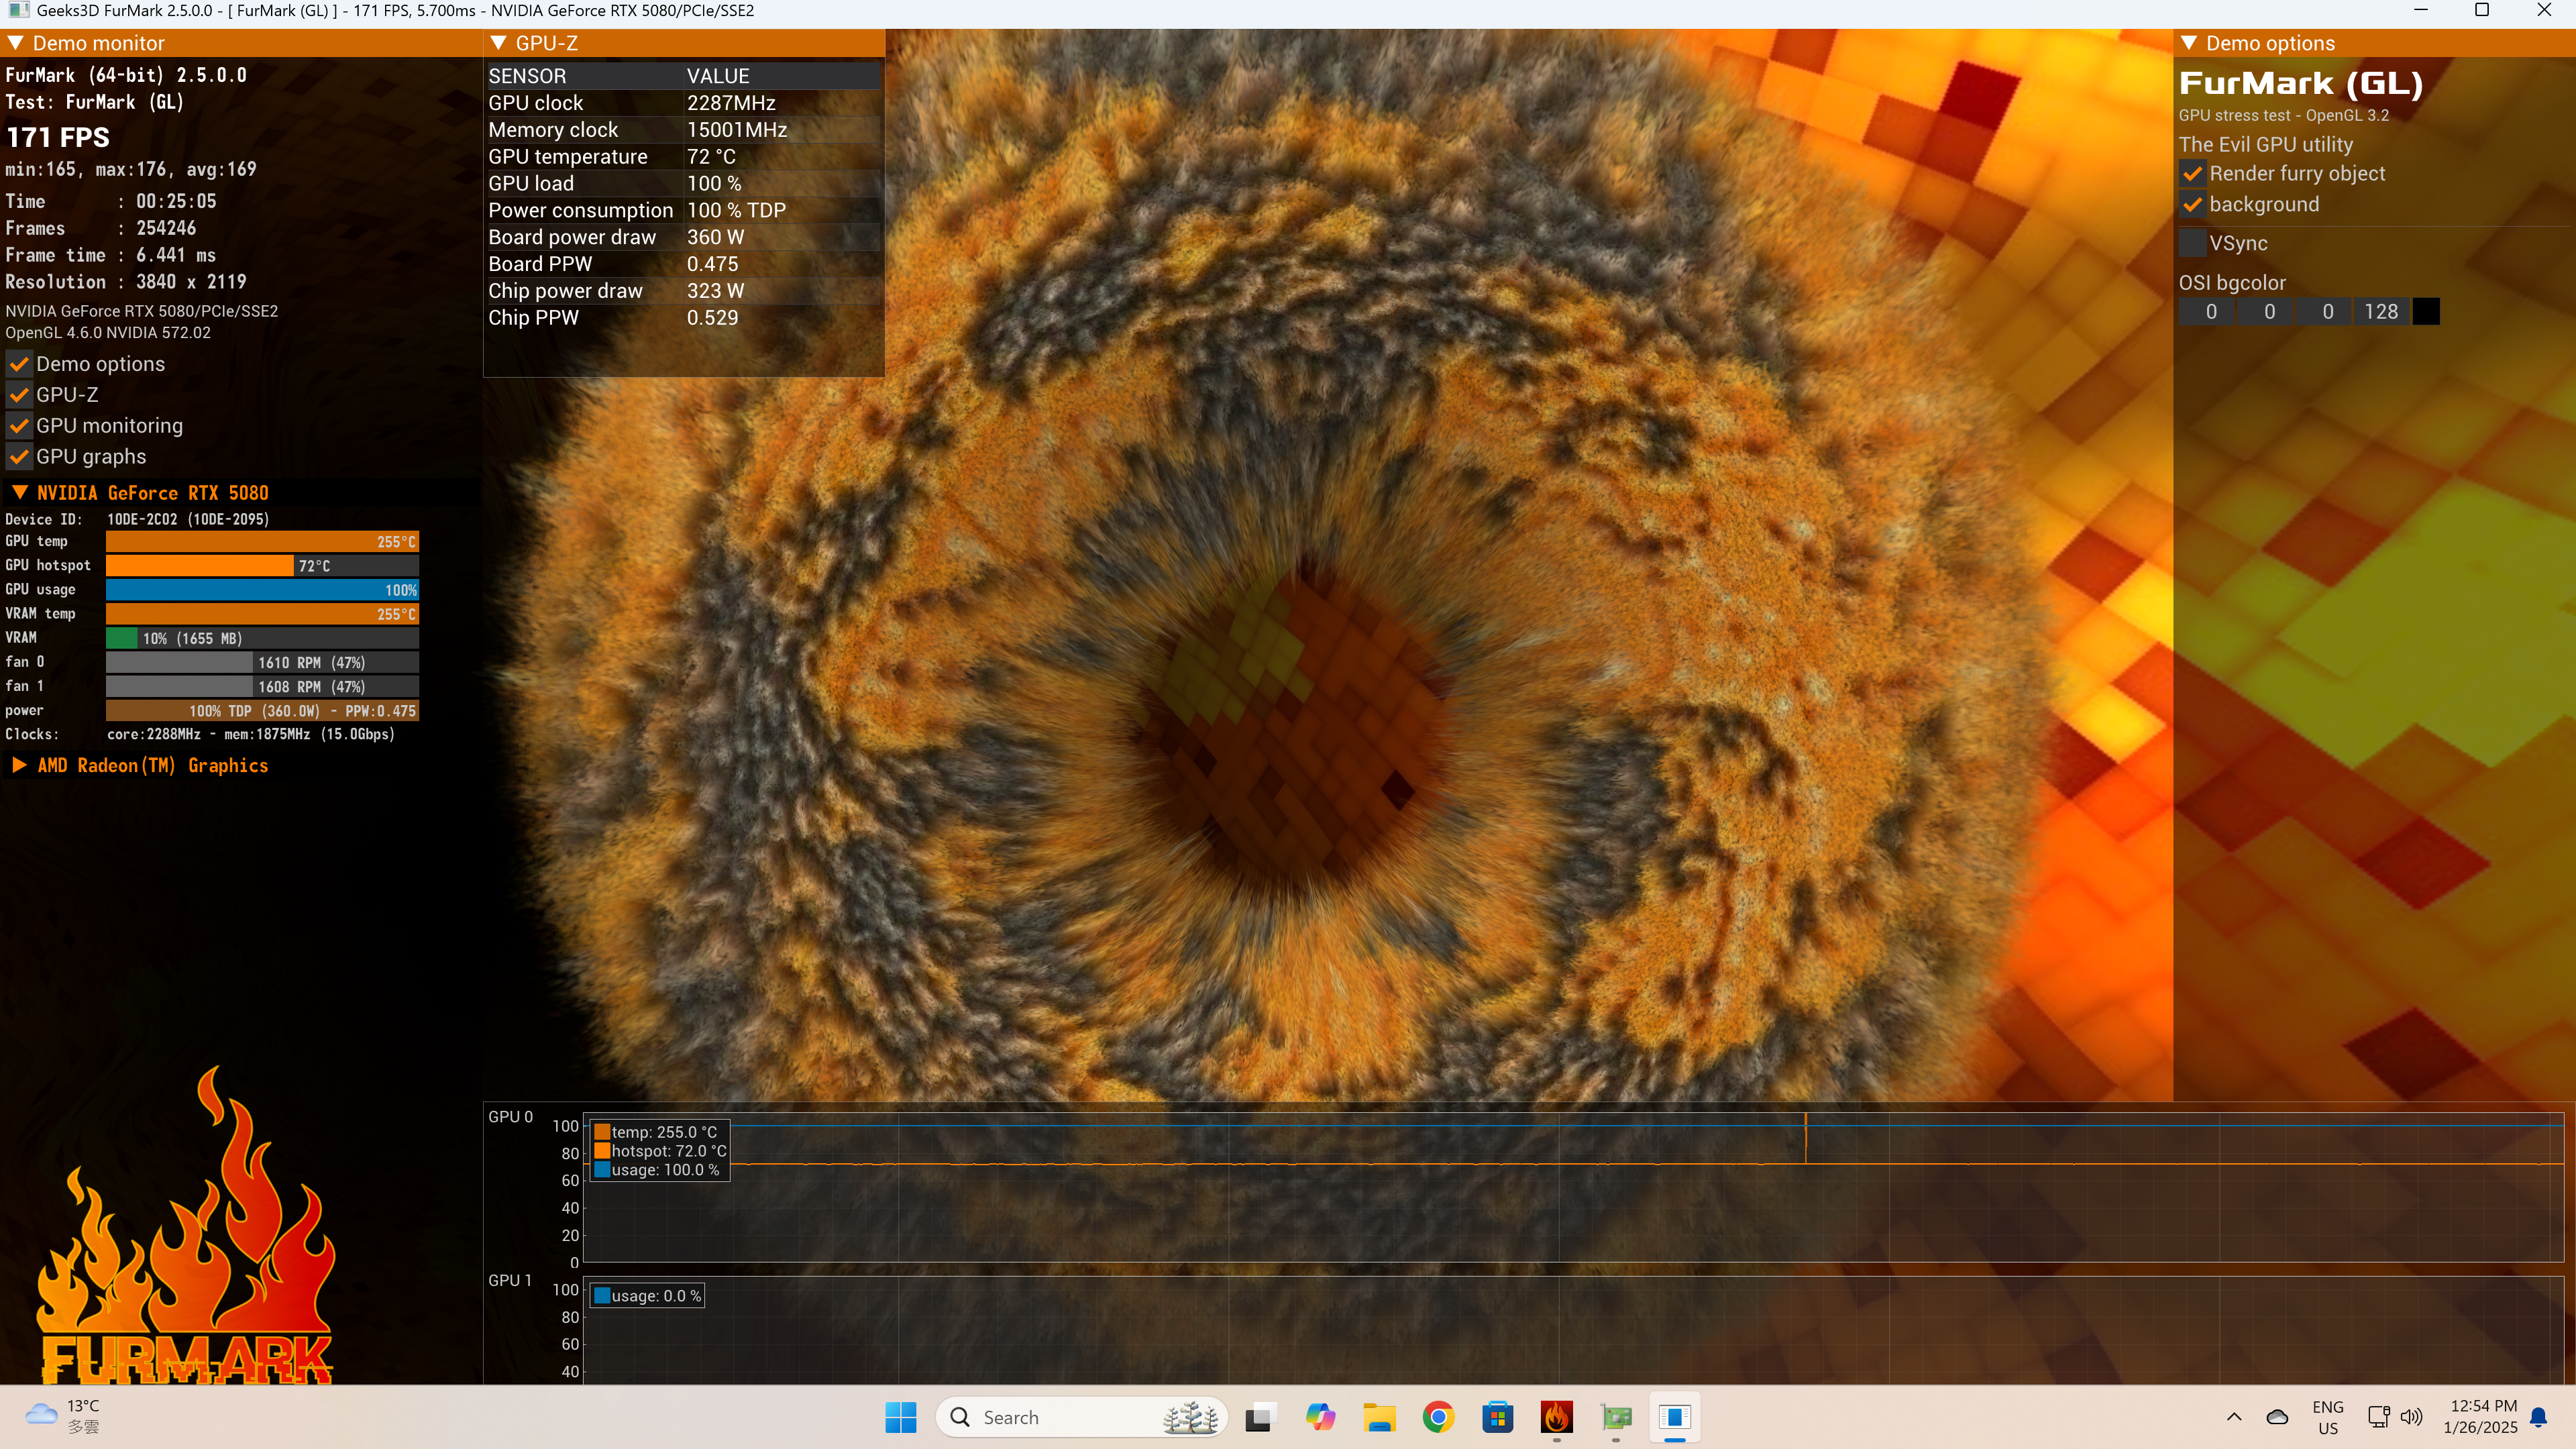Show hidden system tray icons chevron

pyautogui.click(x=2234, y=1417)
